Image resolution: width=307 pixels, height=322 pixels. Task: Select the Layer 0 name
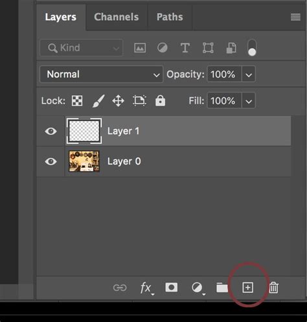tap(124, 161)
